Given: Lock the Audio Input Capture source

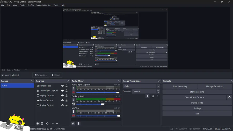Looking at the screenshot, I should [x=67, y=91].
